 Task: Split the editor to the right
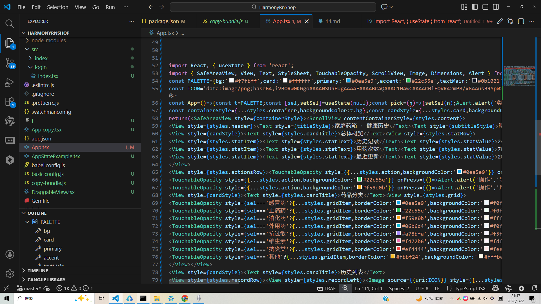point(521,21)
